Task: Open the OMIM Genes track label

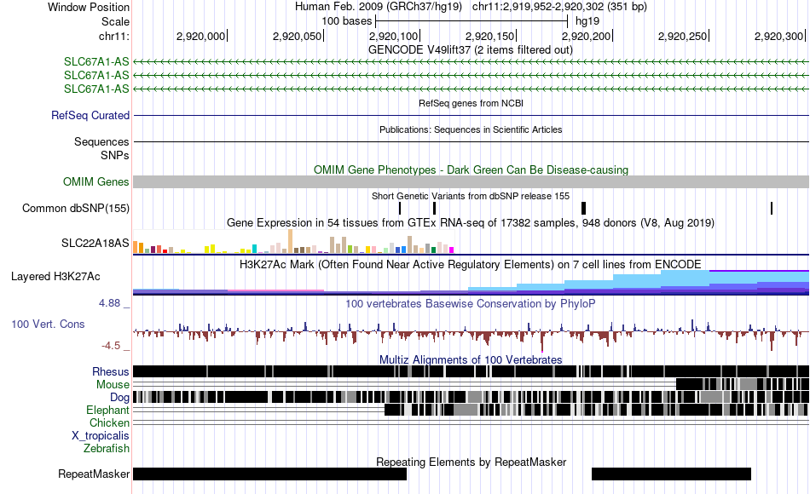Action: [95, 181]
